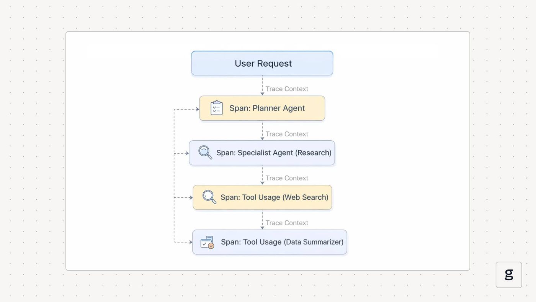The width and height of the screenshot is (536, 302).
Task: Select the Span: Tool Usage (Data Summarizer) node
Action: tap(270, 242)
